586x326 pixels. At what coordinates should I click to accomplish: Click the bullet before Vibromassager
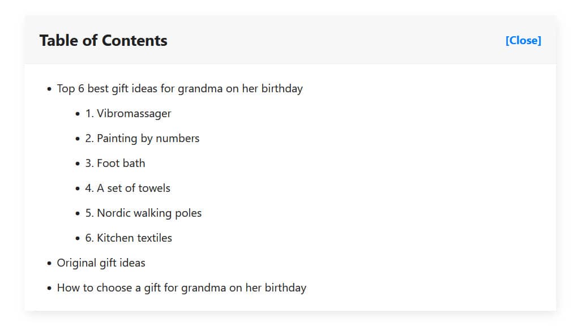(78, 114)
